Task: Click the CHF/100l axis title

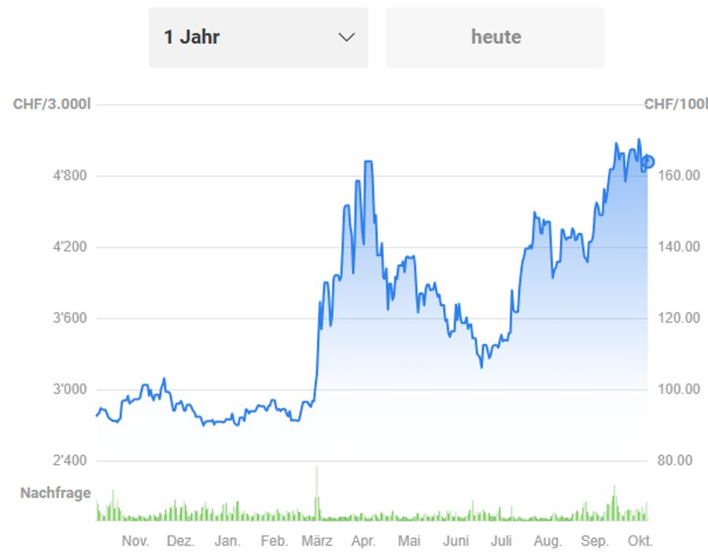Action: click(676, 105)
